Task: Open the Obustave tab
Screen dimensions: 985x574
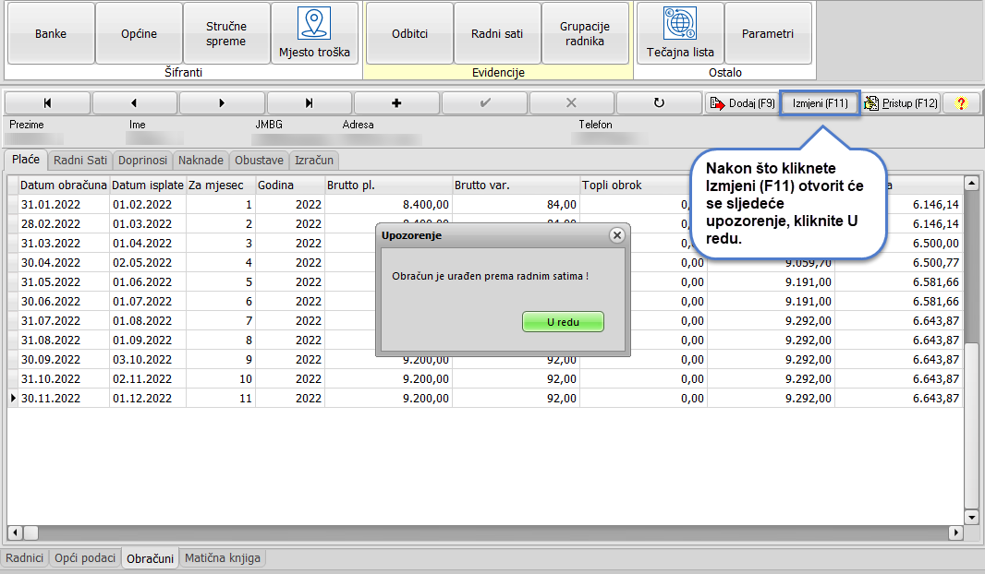Action: (x=259, y=161)
